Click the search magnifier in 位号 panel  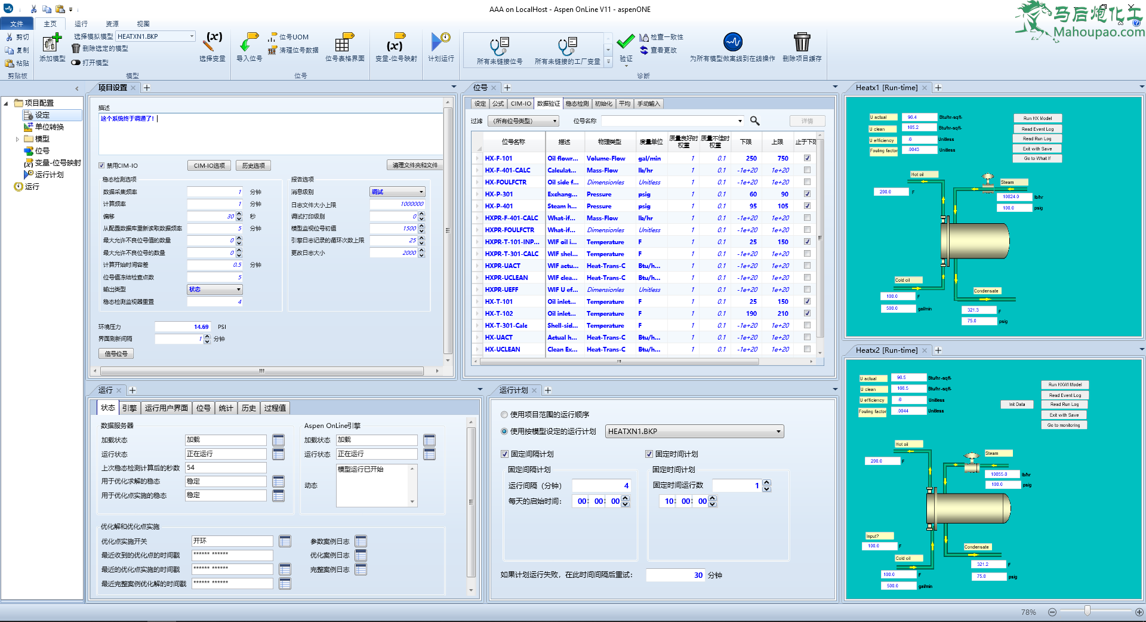tap(754, 121)
